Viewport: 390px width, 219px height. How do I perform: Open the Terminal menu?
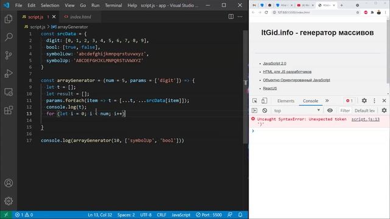113,5
